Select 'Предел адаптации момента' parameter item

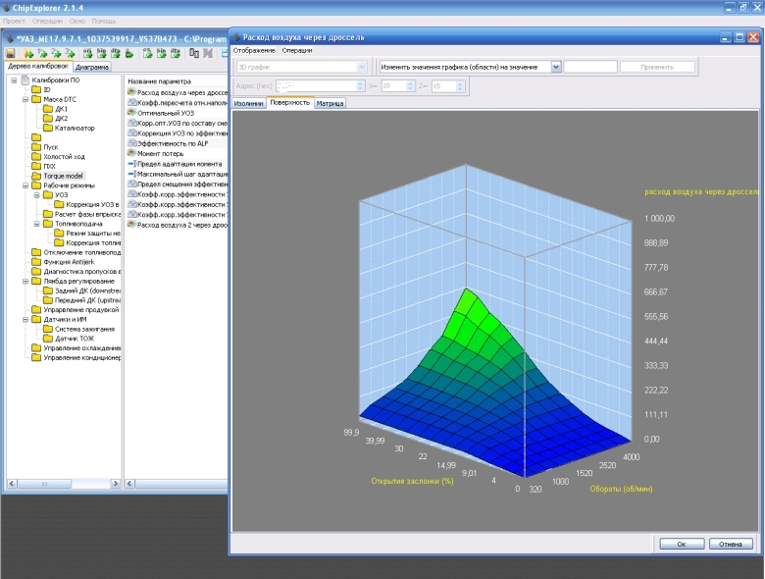point(178,164)
